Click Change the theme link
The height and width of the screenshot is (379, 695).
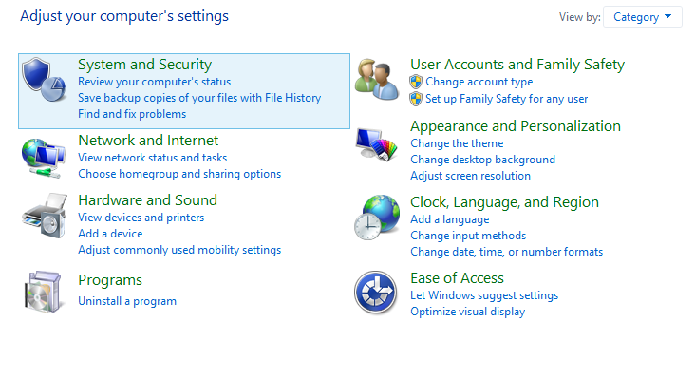coord(457,143)
